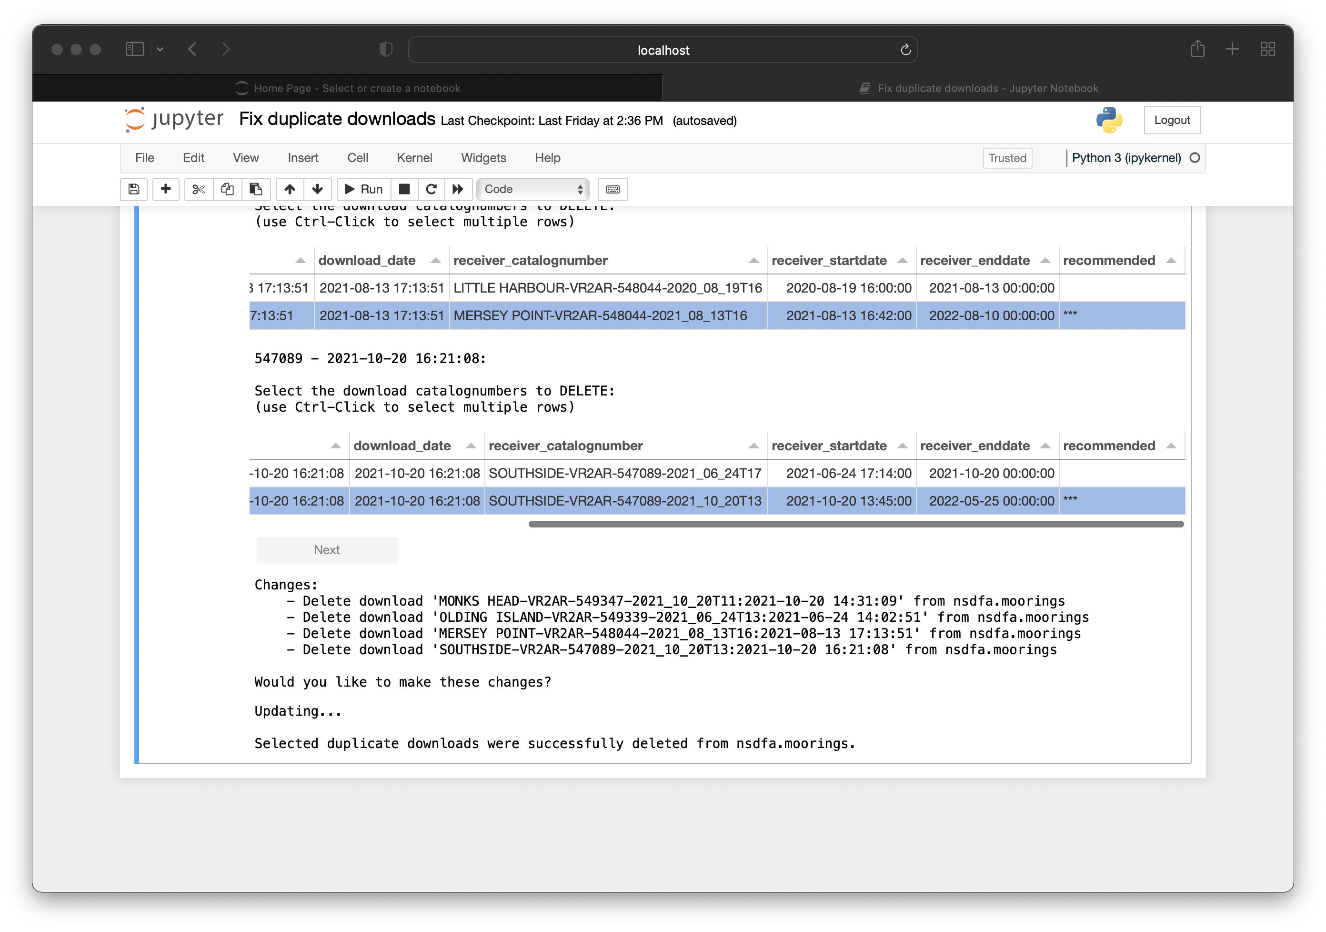Click the Run cell icon
1326x932 pixels.
362,189
